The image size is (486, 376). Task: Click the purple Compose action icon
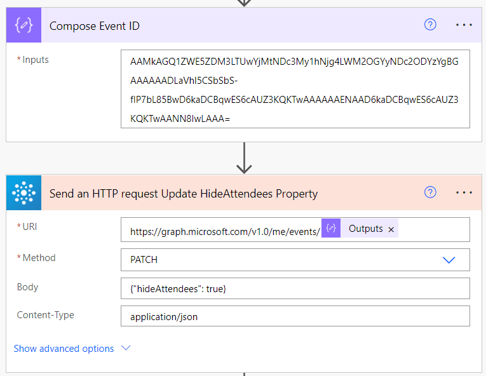[24, 25]
